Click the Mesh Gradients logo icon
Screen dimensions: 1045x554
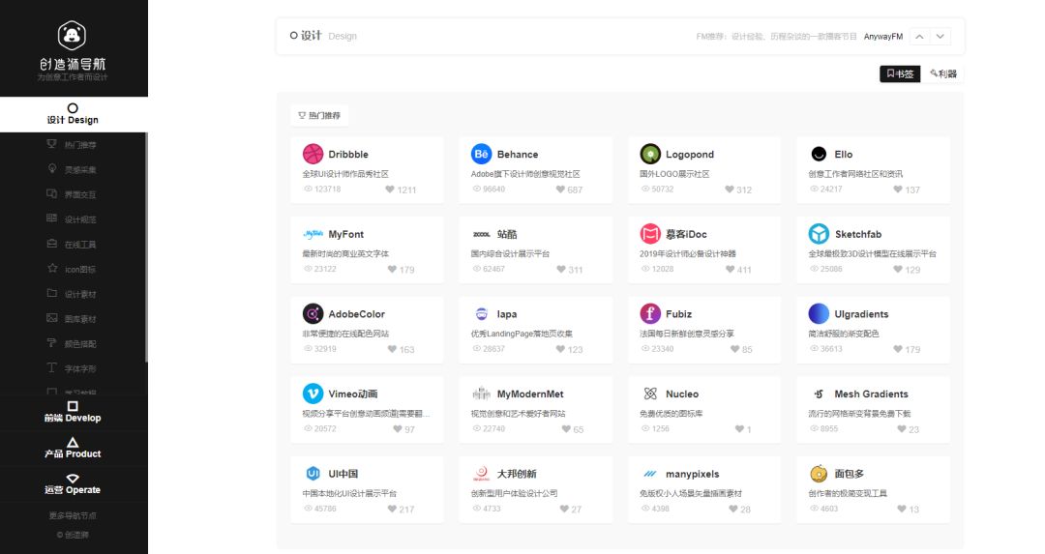pos(819,394)
